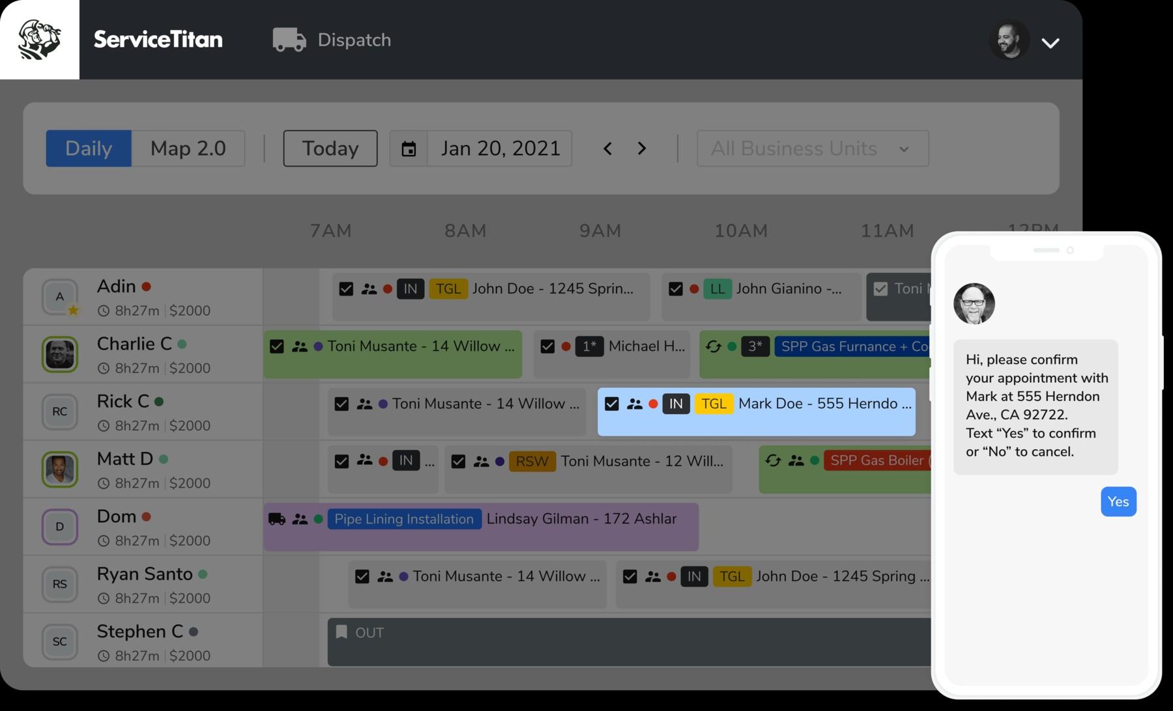Toggle checkbox on Mark Doe job
Screen dimensions: 1173x711
point(611,404)
